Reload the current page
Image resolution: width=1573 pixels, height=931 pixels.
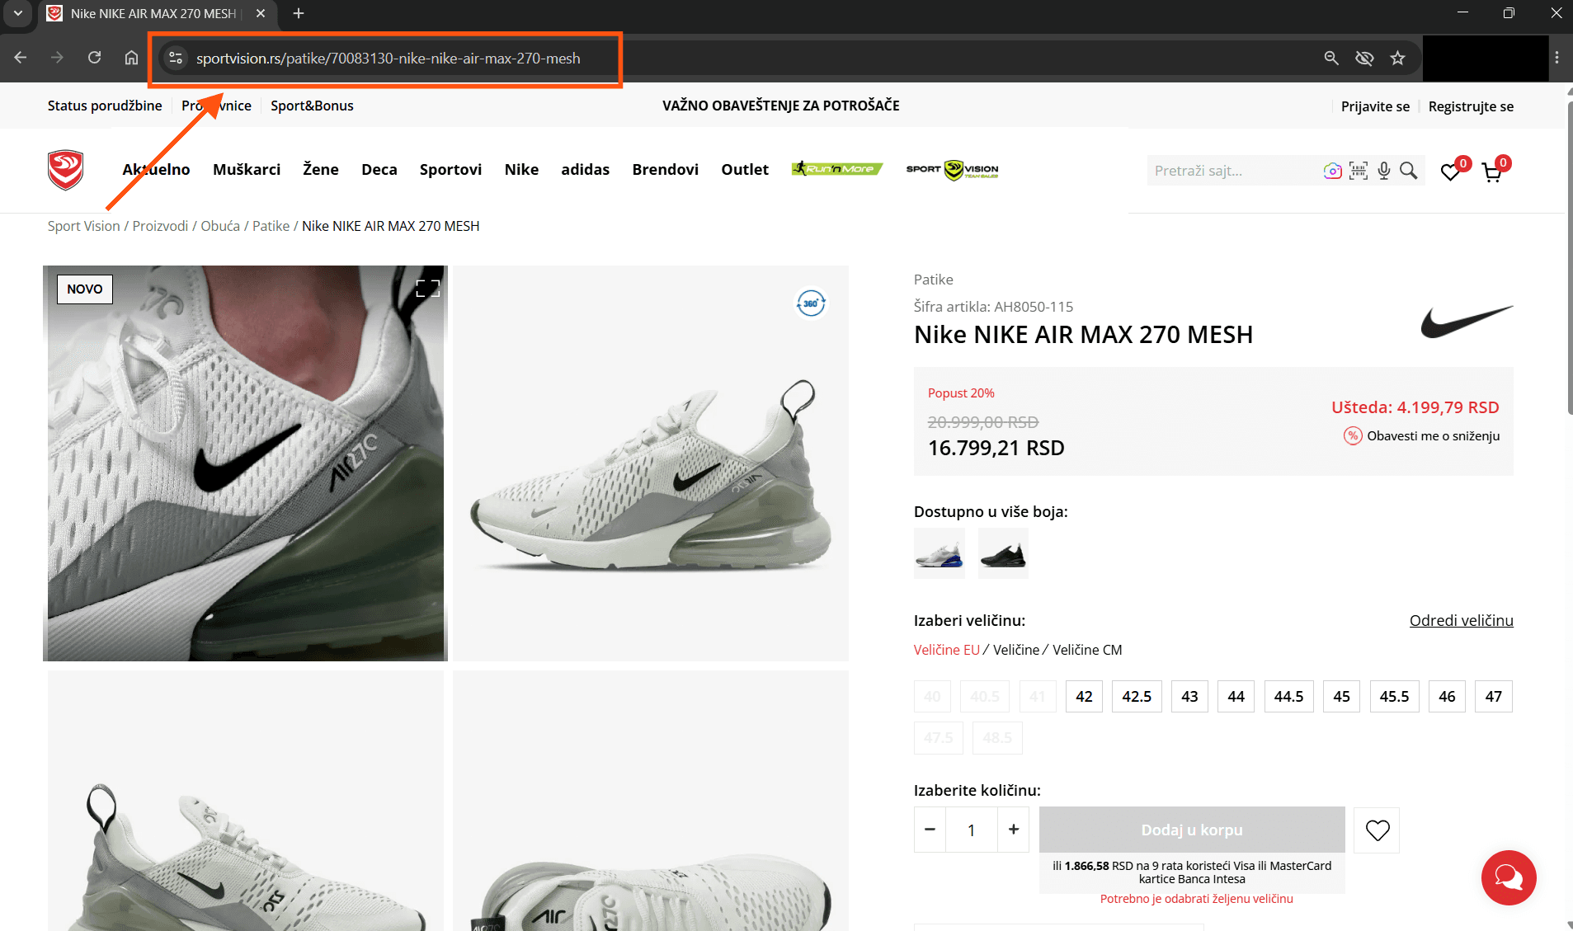[95, 58]
